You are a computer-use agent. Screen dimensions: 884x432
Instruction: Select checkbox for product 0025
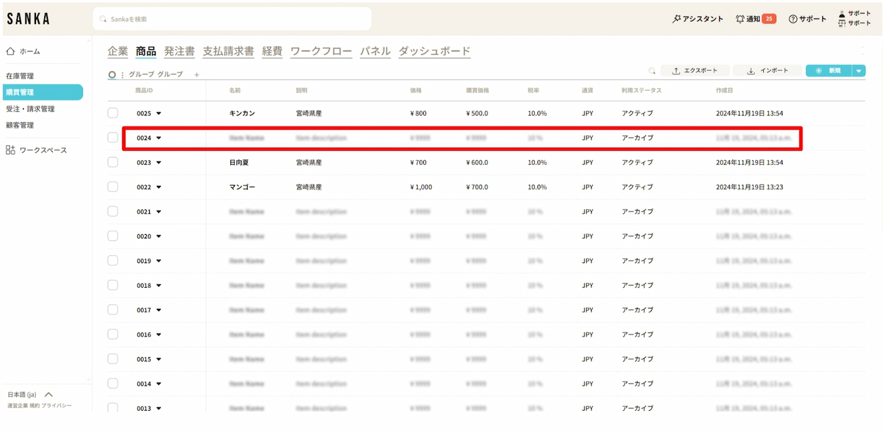click(x=113, y=113)
